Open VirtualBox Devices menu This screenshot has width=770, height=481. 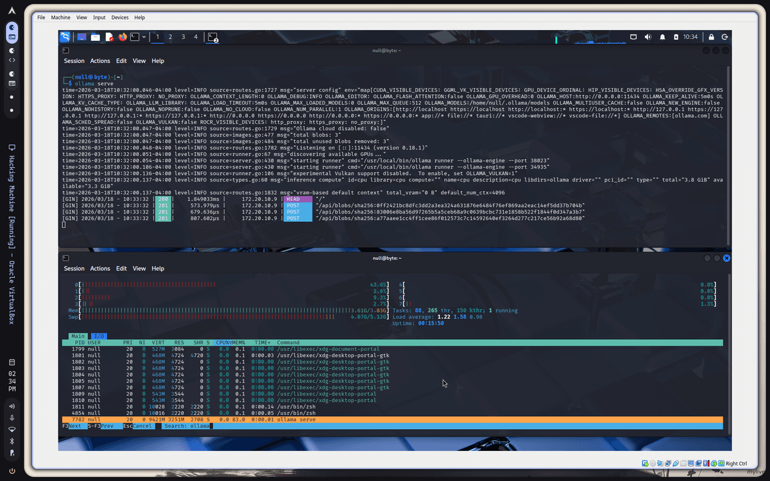(x=120, y=17)
